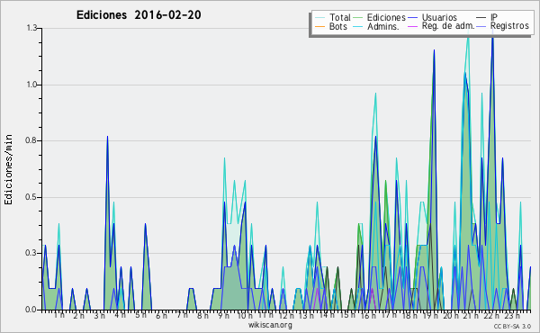Click the '7 h' x-axis label

(182, 315)
